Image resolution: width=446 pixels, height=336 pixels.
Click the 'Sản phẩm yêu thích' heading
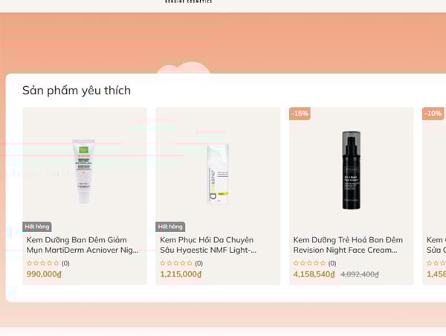pyautogui.click(x=77, y=91)
